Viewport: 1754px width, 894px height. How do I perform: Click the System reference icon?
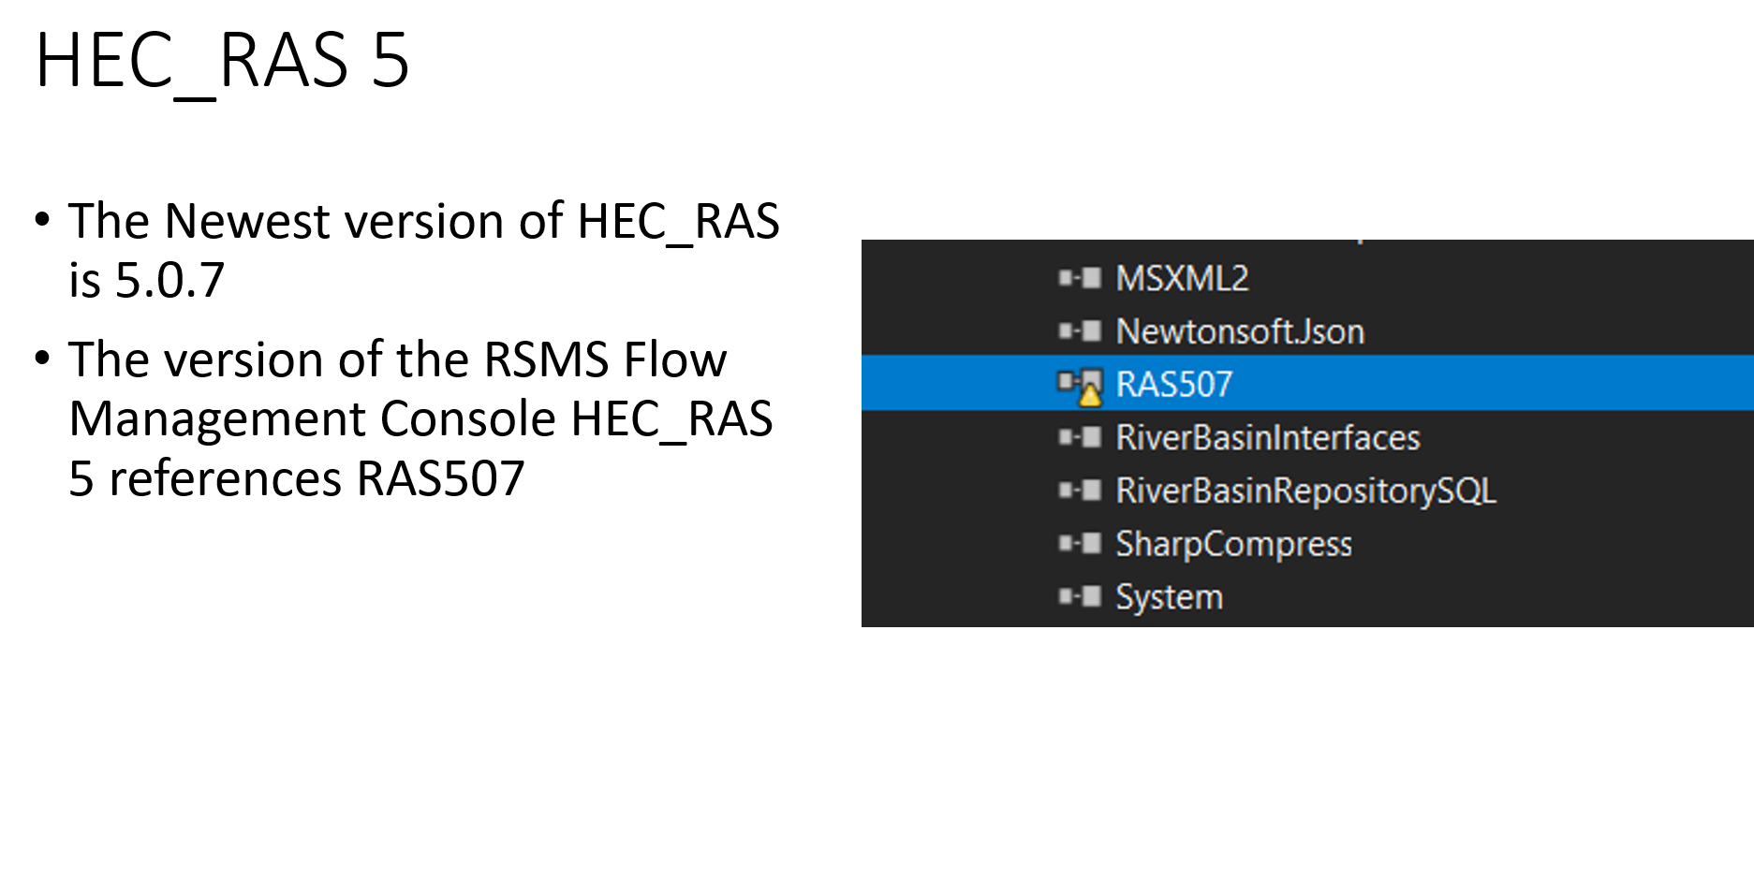tap(1080, 597)
